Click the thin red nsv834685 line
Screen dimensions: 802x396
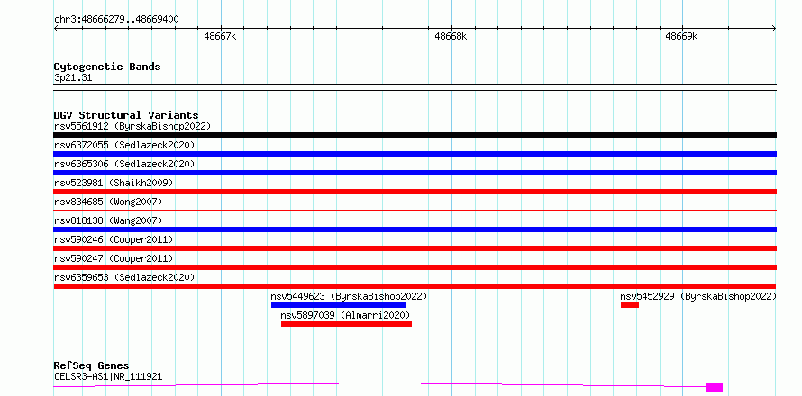point(415,210)
